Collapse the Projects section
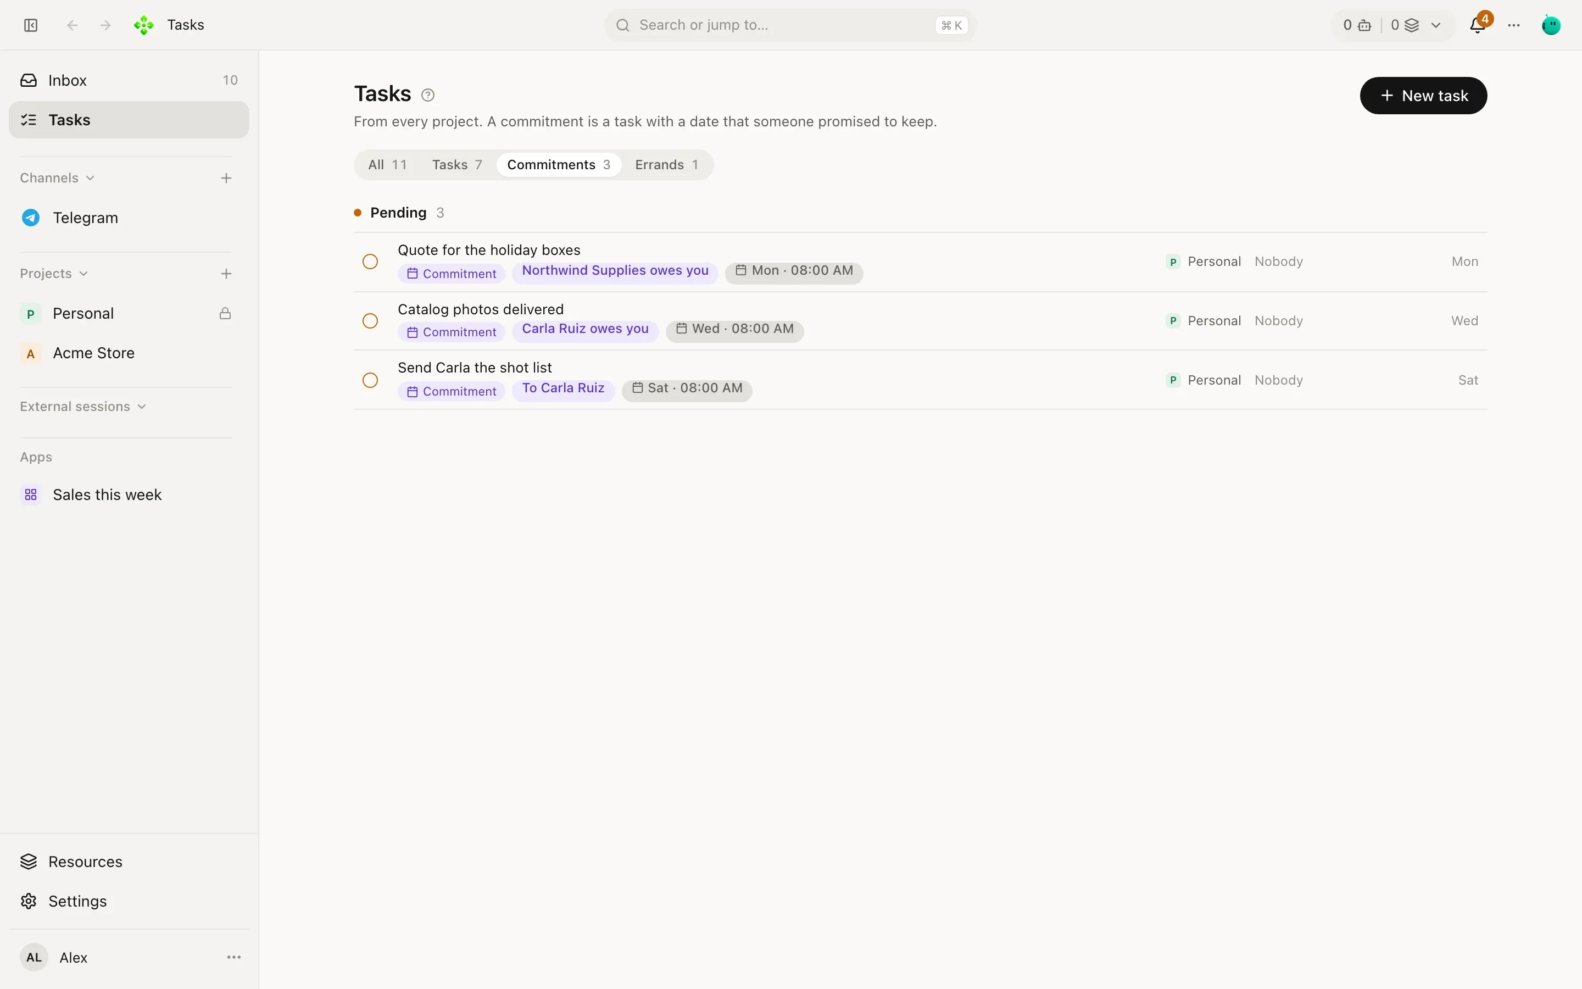 pos(54,274)
